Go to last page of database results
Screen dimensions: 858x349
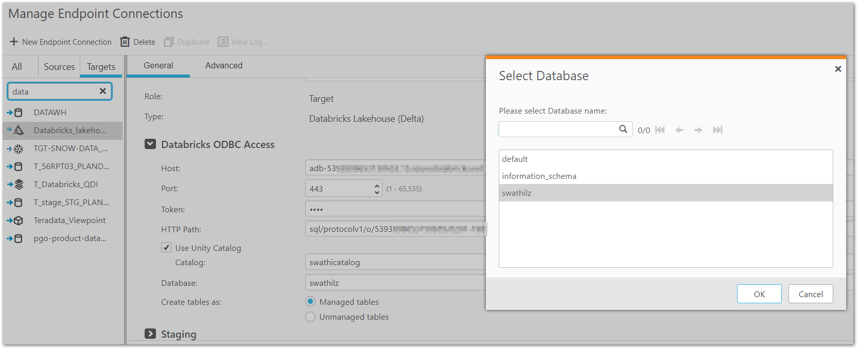click(717, 130)
